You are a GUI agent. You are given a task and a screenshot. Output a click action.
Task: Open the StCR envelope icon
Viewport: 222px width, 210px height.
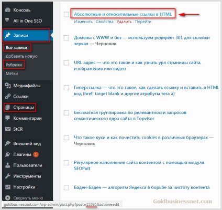pyautogui.click(x=8, y=129)
